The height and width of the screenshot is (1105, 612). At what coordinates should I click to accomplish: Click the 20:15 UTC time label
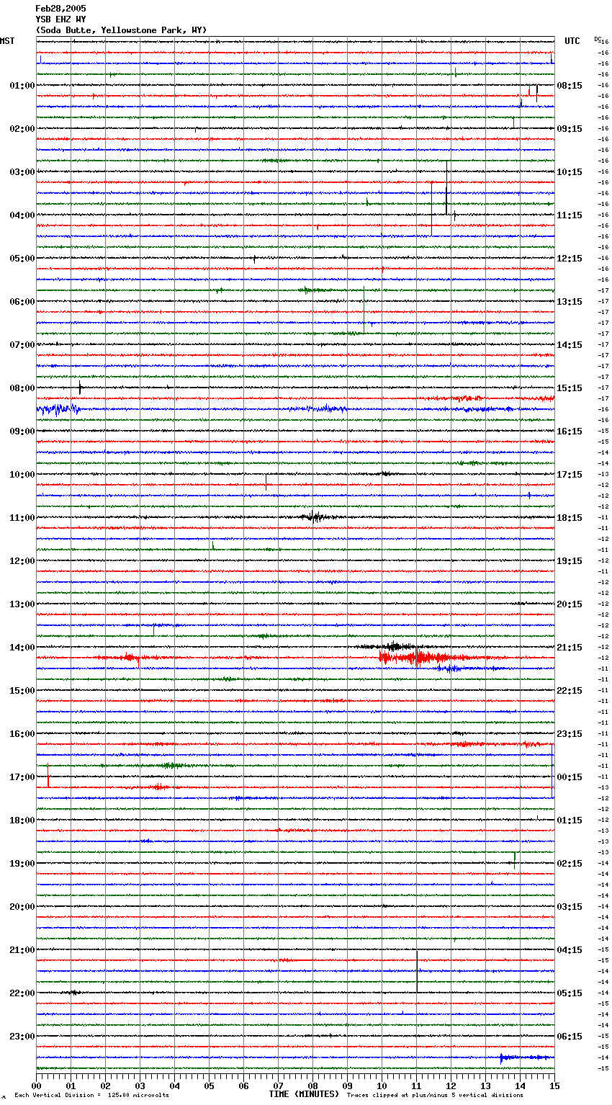click(570, 604)
